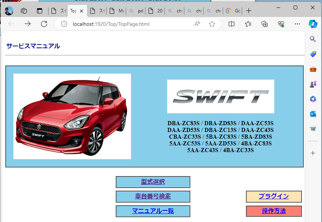Toggle Read Aloud in the address bar
The width and height of the screenshot is (322, 222).
pos(197,24)
